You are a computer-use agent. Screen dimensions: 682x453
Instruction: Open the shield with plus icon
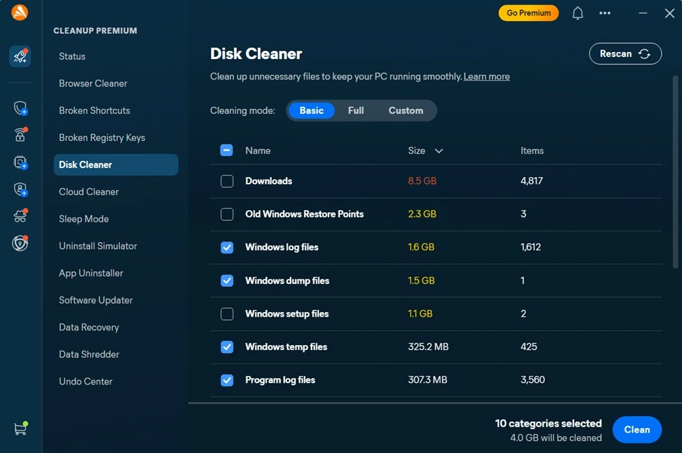tap(20, 108)
